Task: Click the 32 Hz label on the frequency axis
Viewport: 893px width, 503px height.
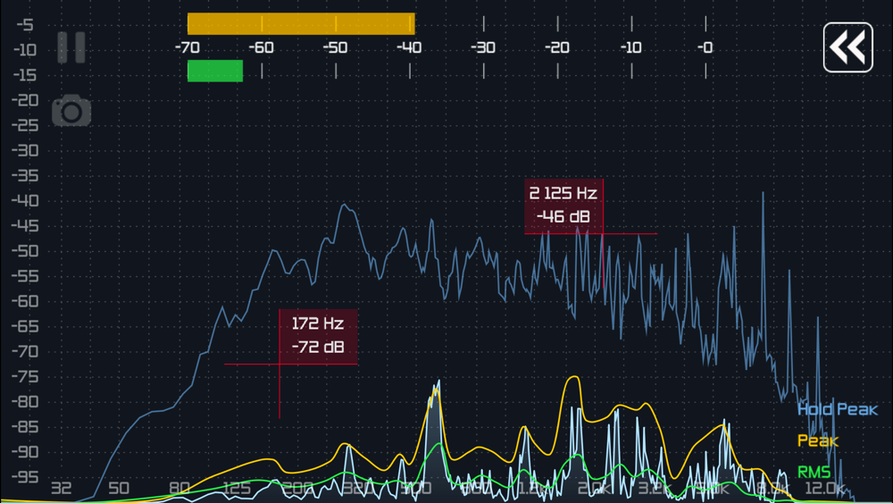Action: (x=62, y=488)
